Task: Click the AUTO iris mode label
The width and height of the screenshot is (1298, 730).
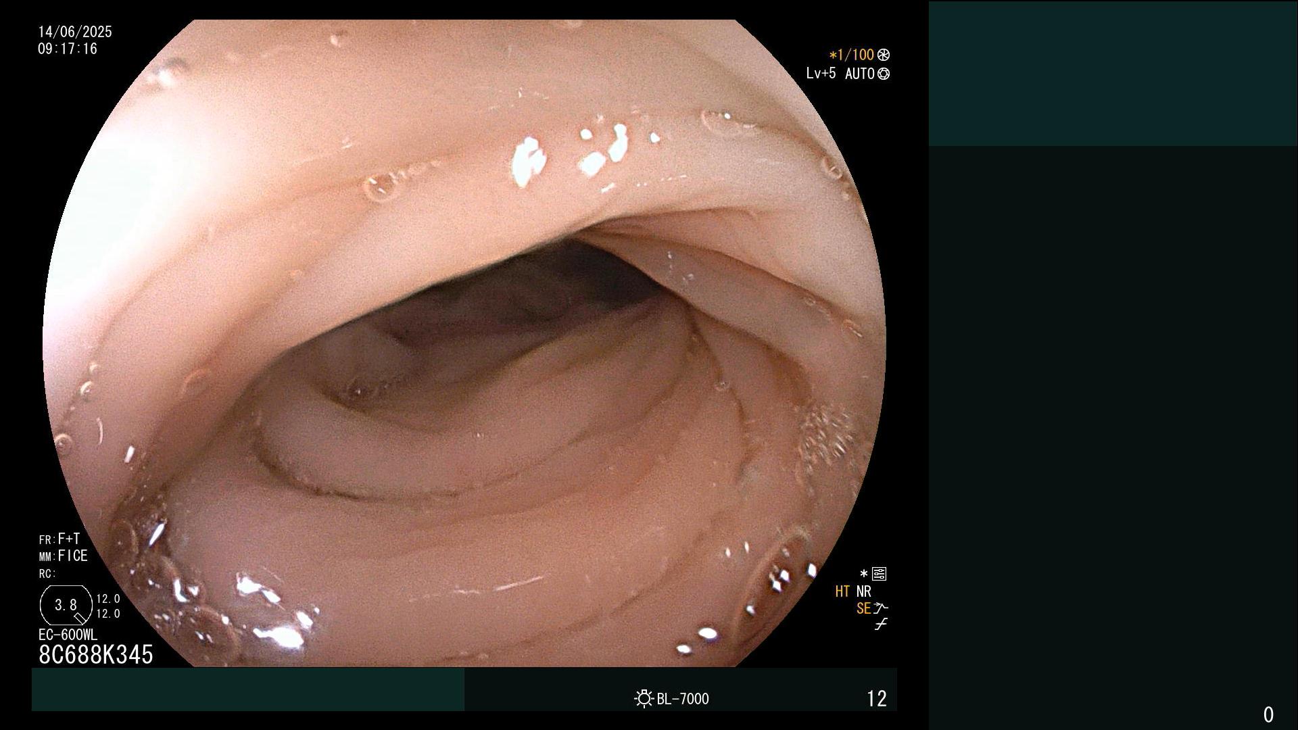Action: point(860,74)
